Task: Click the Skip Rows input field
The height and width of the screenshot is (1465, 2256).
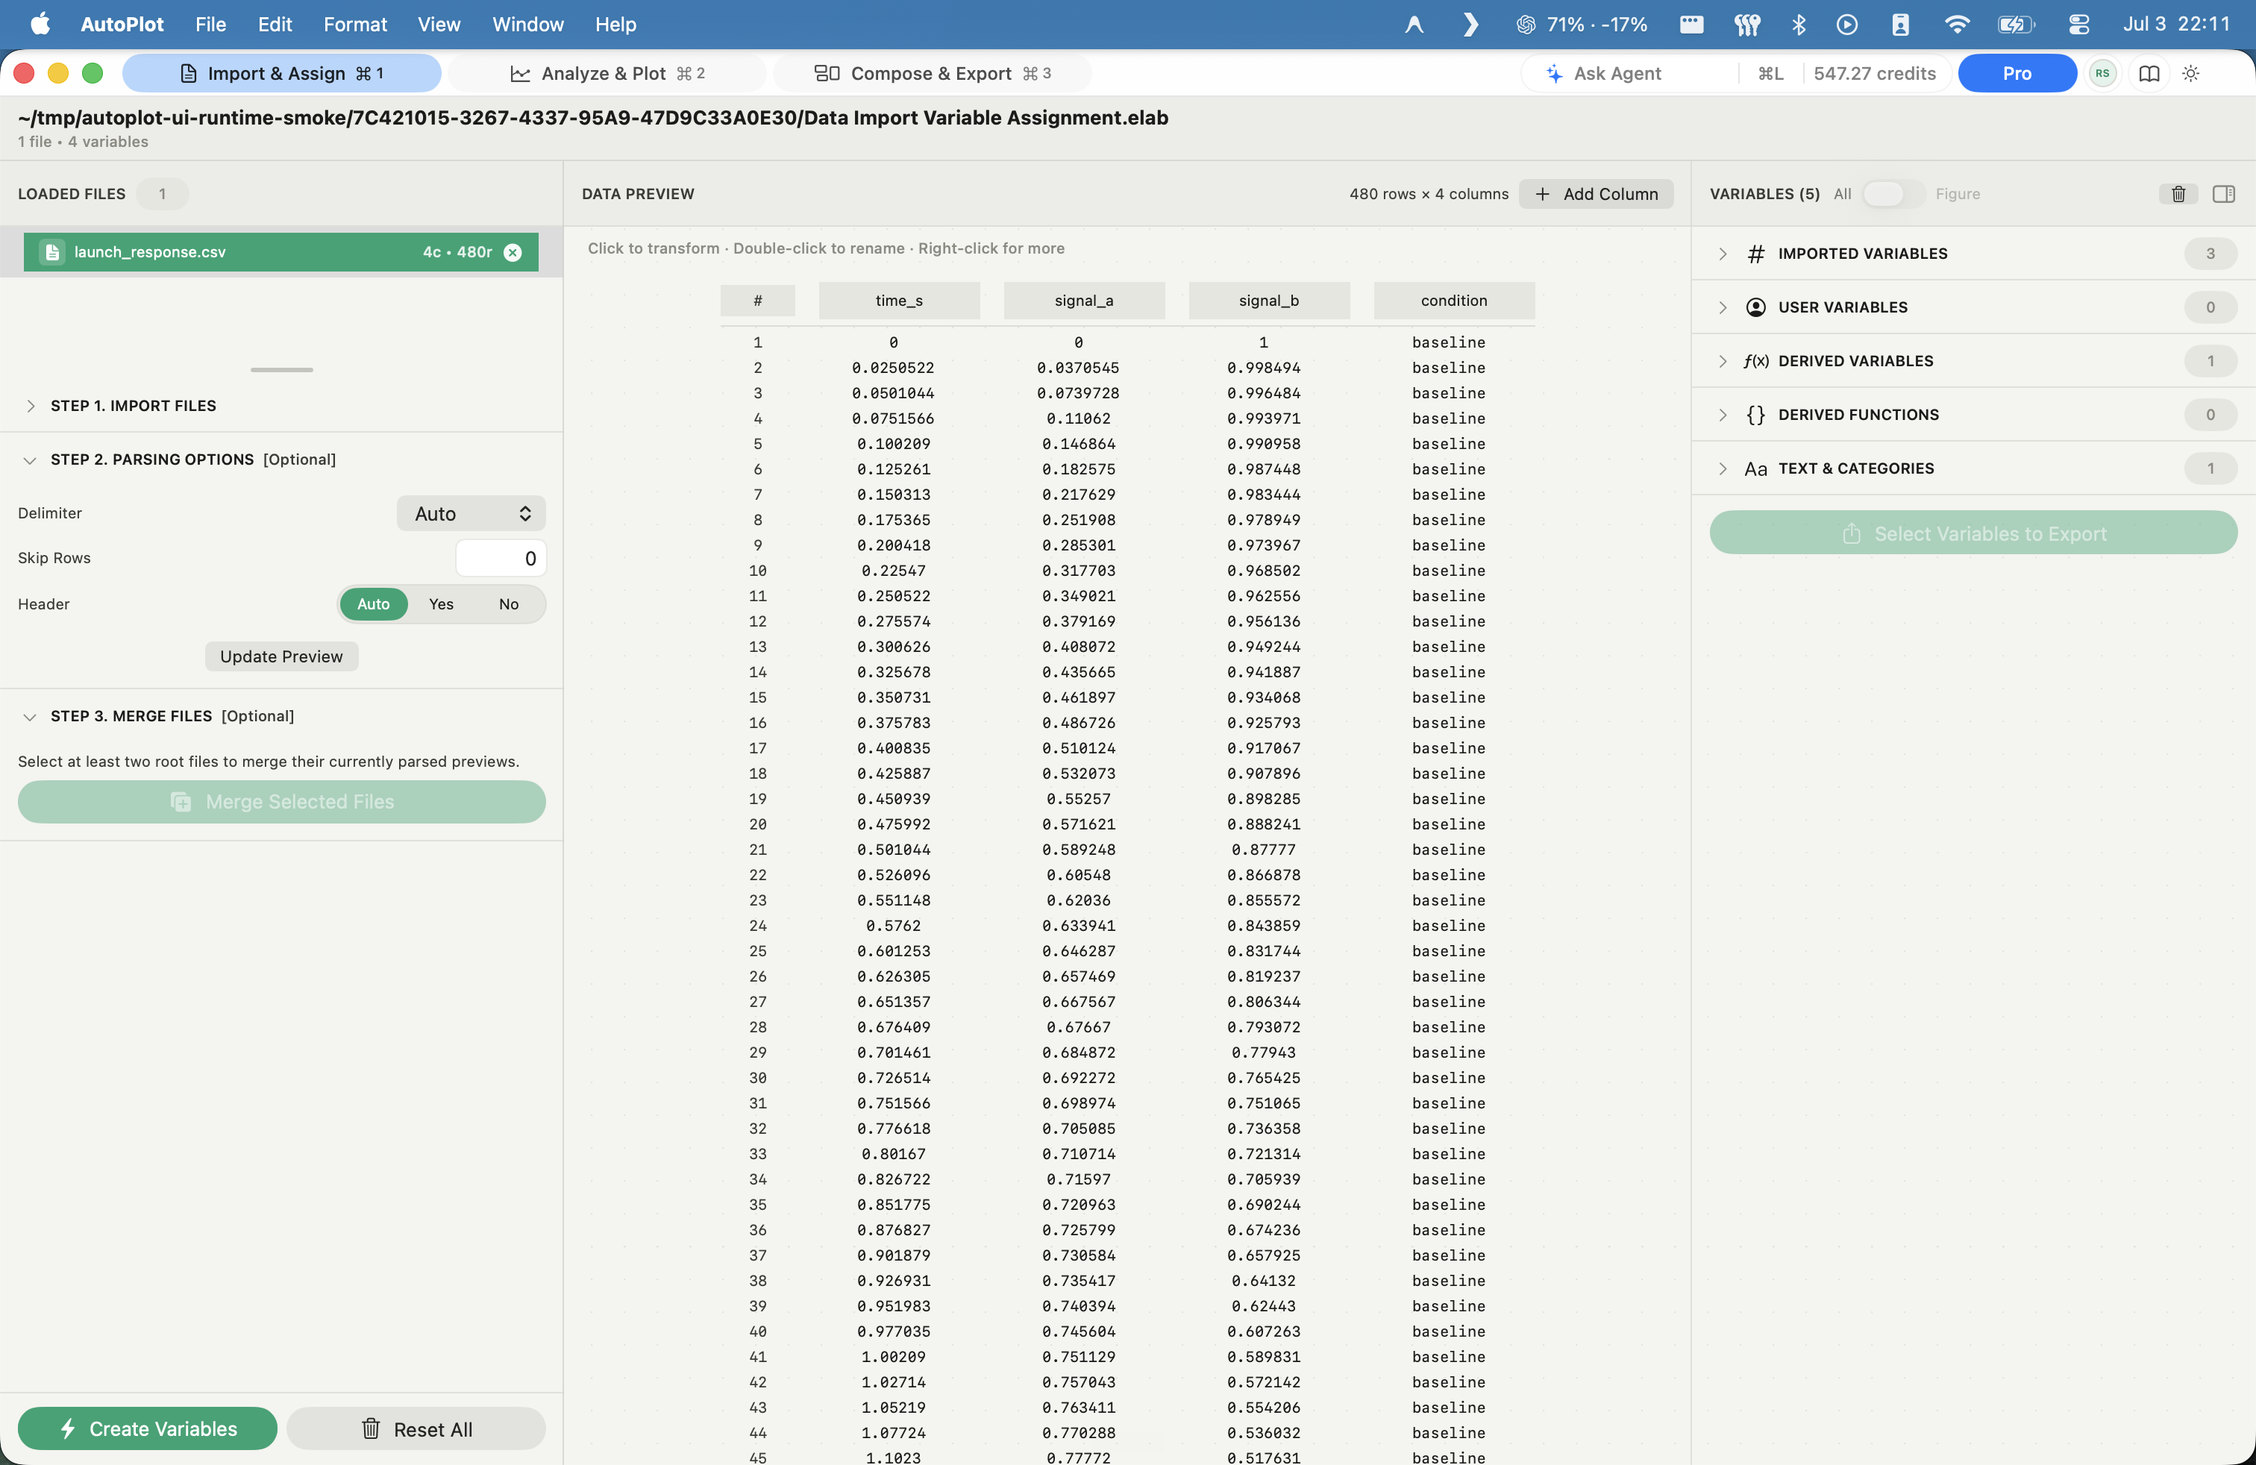Action: coord(501,559)
